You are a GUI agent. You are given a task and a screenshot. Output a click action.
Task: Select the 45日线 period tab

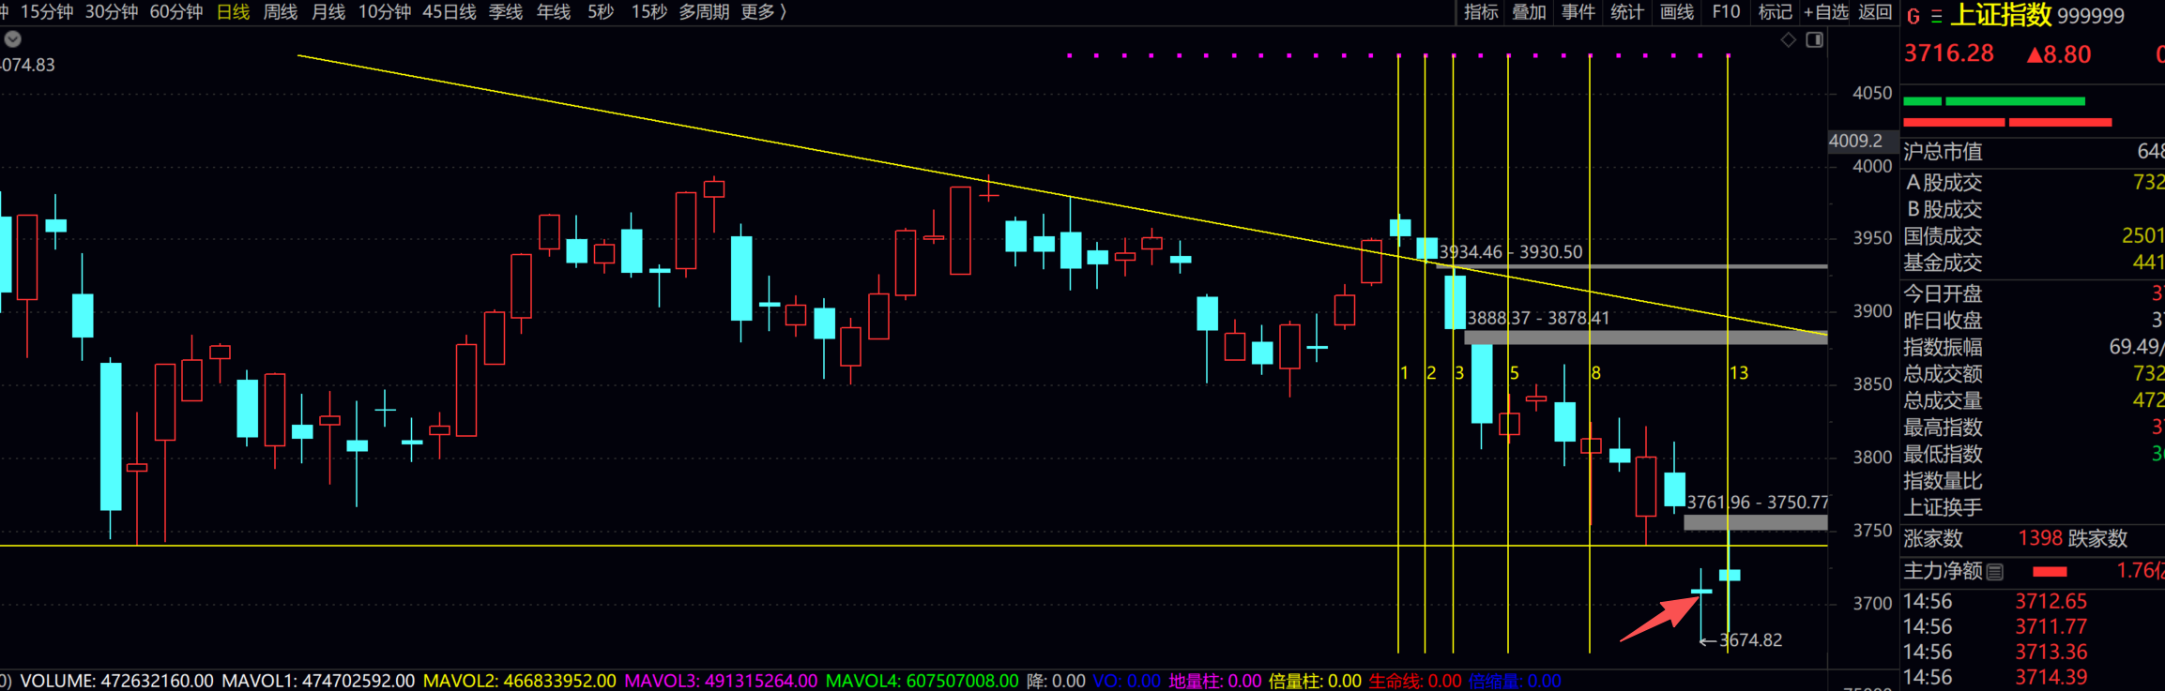450,12
